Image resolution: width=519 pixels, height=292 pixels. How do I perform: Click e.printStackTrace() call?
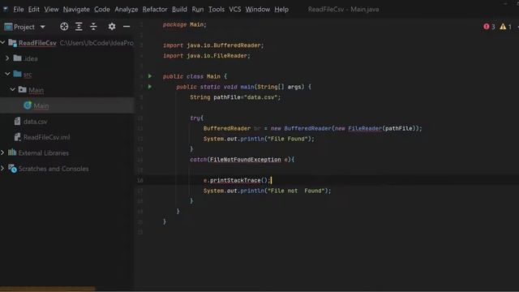(x=237, y=180)
